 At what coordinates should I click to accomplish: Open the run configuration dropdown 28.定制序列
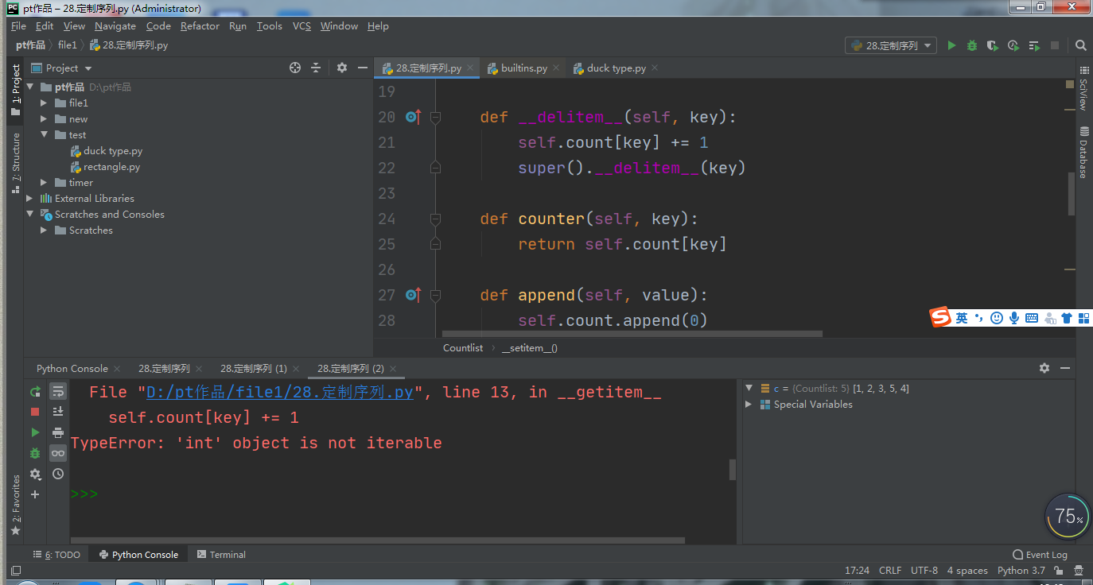(891, 46)
